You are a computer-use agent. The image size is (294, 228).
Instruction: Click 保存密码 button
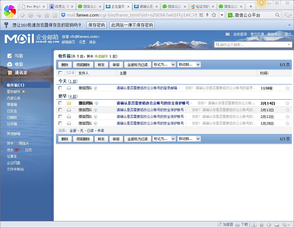97,25
